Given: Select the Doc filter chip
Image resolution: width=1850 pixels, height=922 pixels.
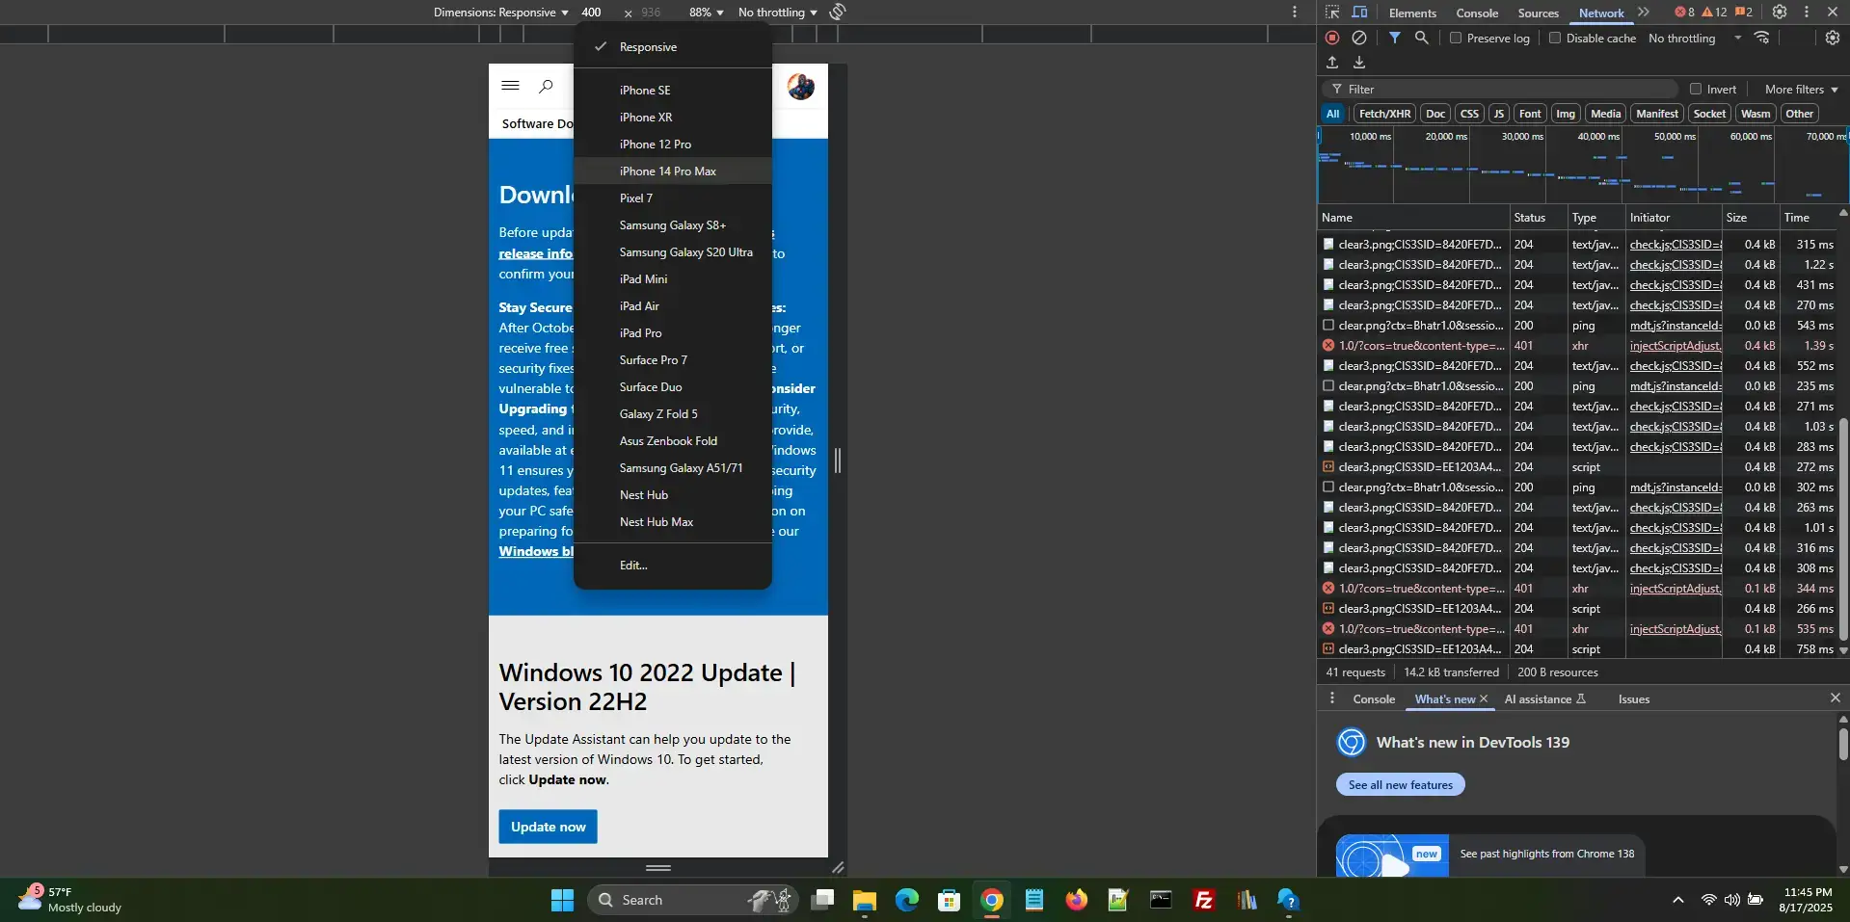Looking at the screenshot, I should (1435, 114).
